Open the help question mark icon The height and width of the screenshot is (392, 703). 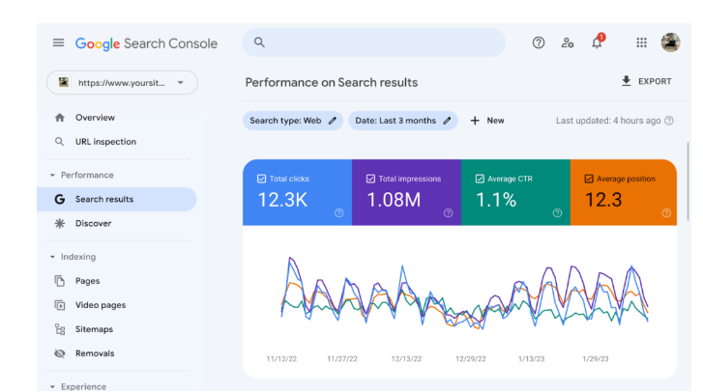click(x=538, y=42)
